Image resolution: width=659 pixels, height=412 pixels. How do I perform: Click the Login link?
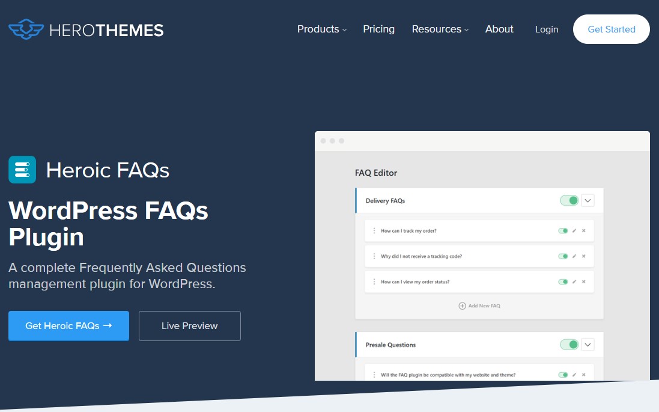[x=547, y=29]
